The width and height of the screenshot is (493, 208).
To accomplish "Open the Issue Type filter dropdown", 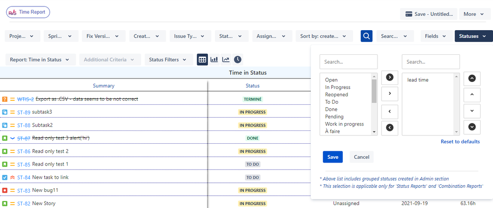I will click(191, 36).
